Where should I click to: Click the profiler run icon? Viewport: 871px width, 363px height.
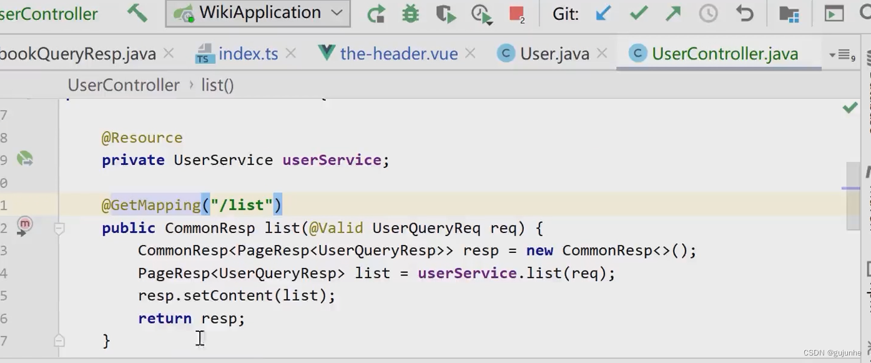click(x=481, y=14)
